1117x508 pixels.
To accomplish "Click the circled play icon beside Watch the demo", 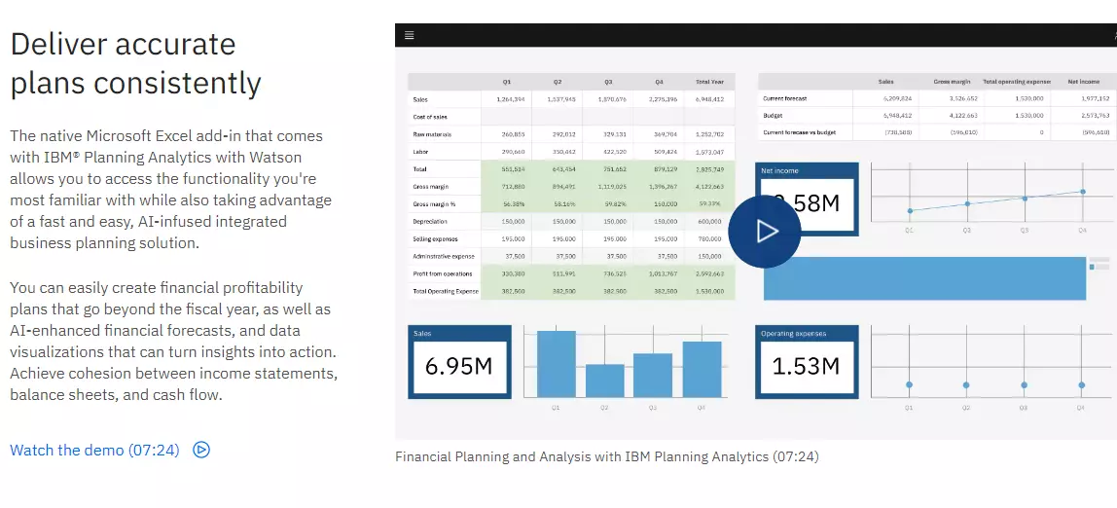I will click(x=201, y=451).
